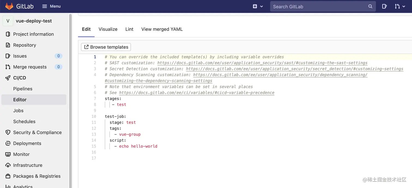Open the View merged YAML tab

[x=162, y=29]
